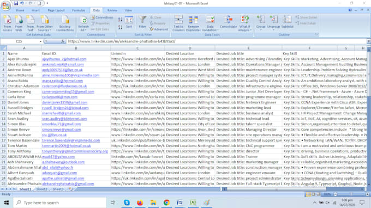This screenshot has width=371, height=208.
Task: Open the Data Validation dropdown
Action: click(x=210, y=23)
